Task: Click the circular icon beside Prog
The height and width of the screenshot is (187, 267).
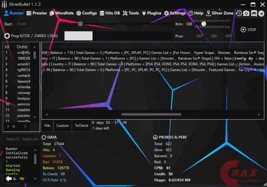Action: pyautogui.click(x=7, y=36)
